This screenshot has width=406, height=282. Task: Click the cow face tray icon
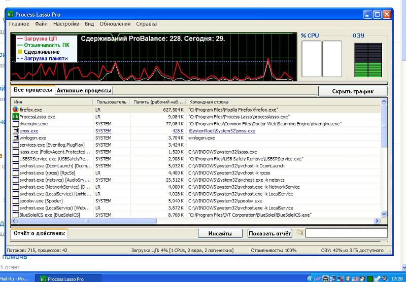[362, 278]
